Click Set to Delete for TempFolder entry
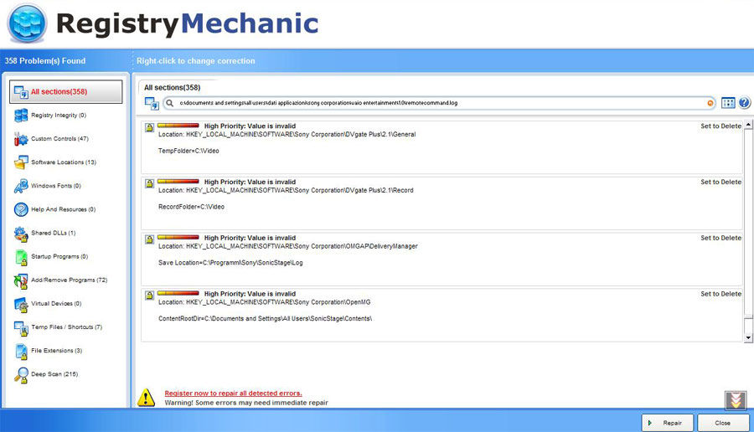754x432 pixels. point(720,126)
